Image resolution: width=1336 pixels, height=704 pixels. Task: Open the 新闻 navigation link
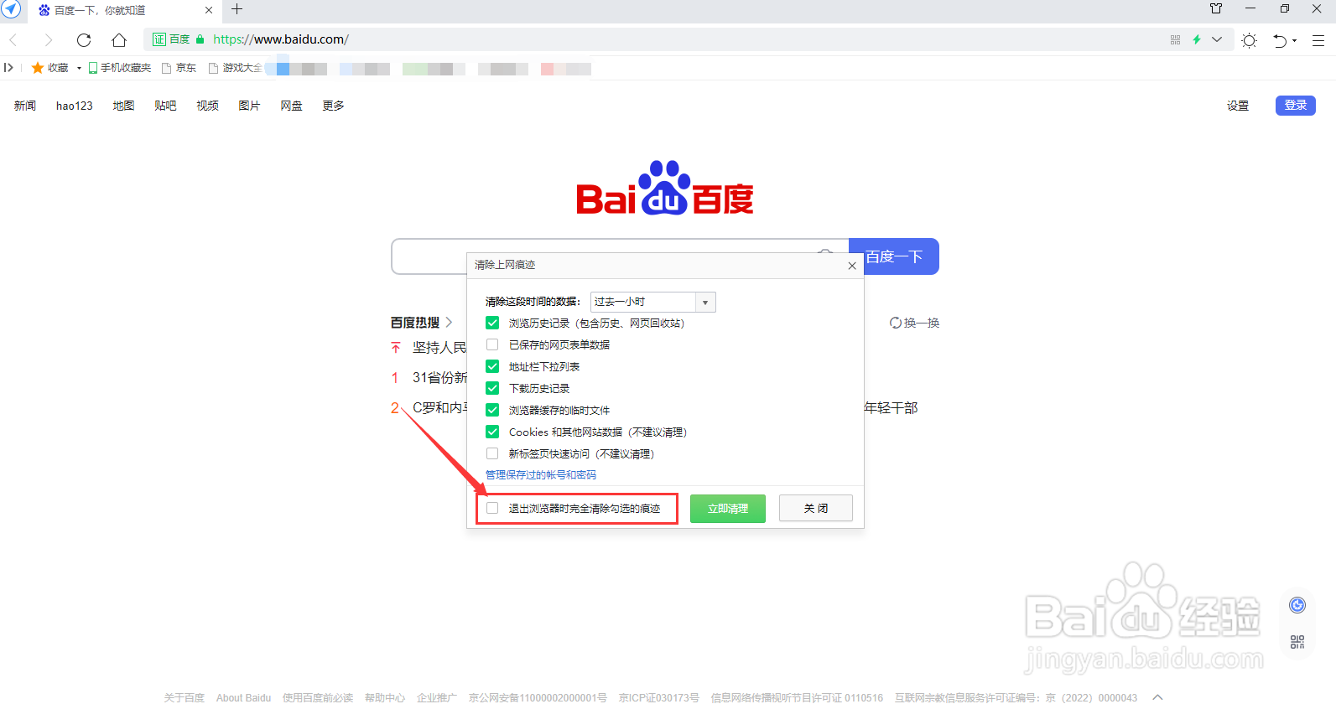[25, 106]
